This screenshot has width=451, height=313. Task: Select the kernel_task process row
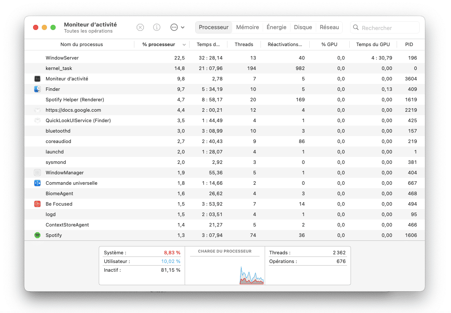225,68
